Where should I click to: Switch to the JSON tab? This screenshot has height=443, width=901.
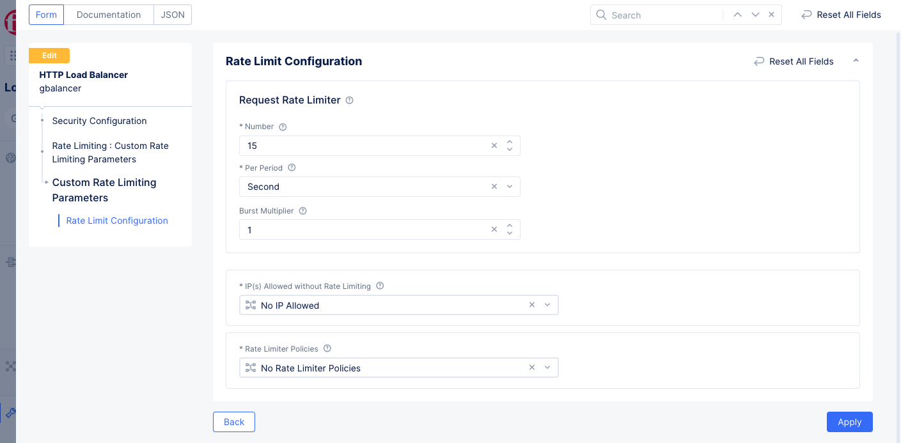[173, 15]
